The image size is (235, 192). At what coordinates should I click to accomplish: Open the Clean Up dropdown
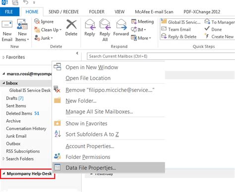48,30
